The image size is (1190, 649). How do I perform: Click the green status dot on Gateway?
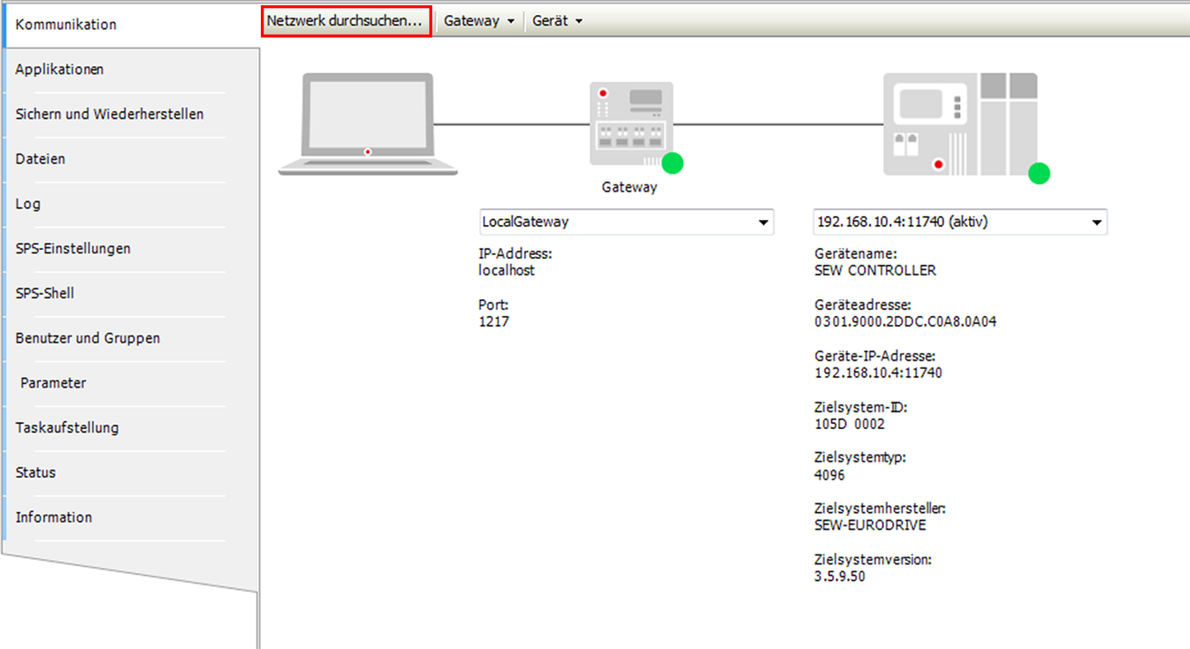point(673,163)
